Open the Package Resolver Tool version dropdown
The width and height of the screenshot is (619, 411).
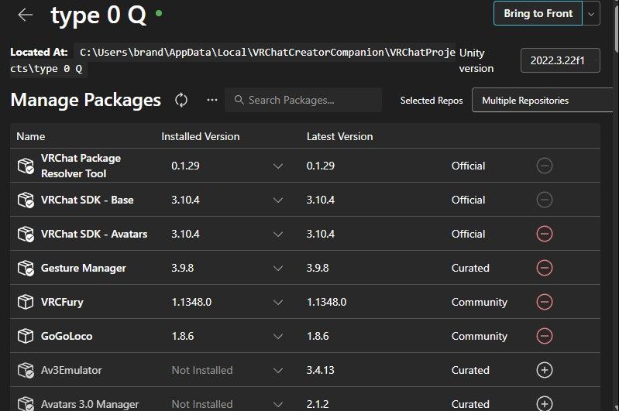click(278, 166)
